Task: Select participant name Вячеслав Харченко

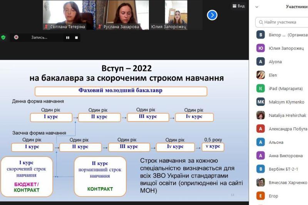Action: [x=288, y=183]
